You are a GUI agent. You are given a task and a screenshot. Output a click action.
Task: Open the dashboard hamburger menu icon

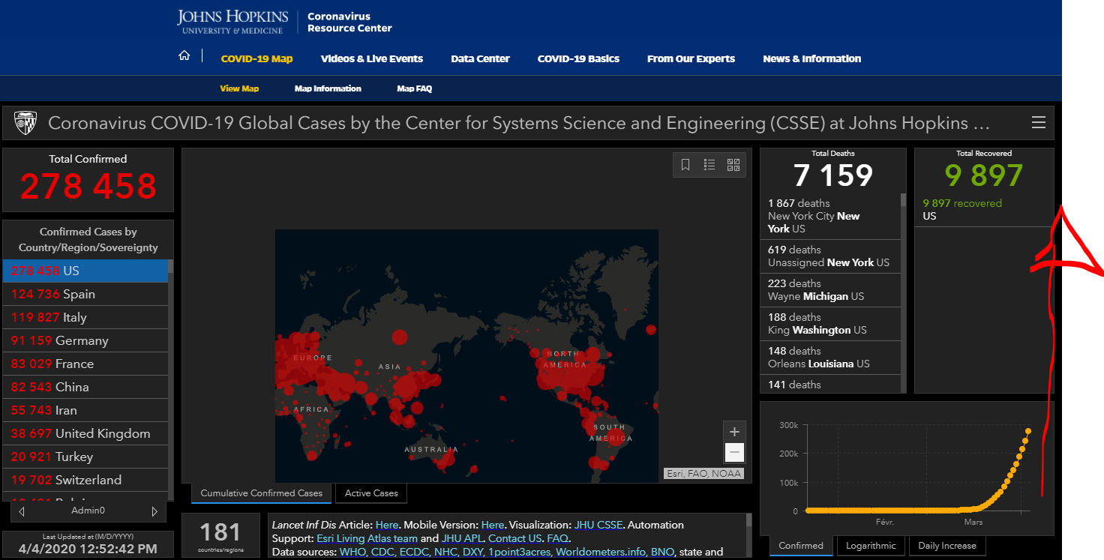tap(1039, 123)
